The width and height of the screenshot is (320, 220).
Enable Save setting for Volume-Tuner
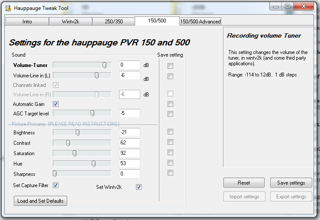point(170,66)
